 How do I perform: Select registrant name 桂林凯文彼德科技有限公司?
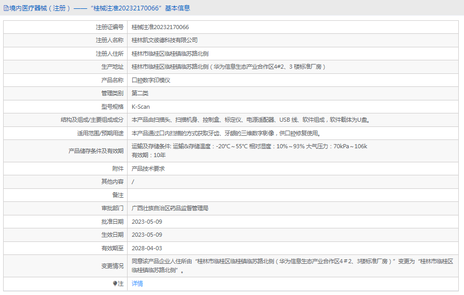pos(165,40)
